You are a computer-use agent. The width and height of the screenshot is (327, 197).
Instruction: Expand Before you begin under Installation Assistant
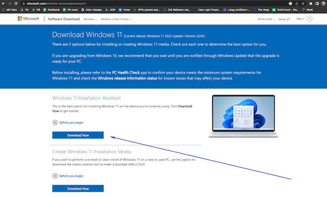pos(68,122)
